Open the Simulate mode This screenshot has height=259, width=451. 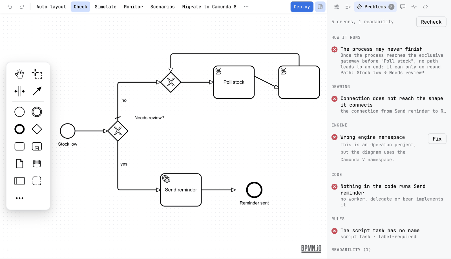(x=105, y=7)
